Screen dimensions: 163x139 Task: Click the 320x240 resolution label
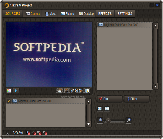[x=18, y=133]
